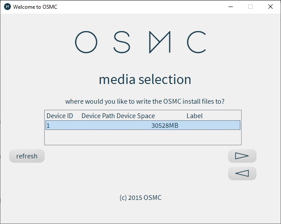
Task: Click the Device ID column header
Action: click(x=60, y=116)
